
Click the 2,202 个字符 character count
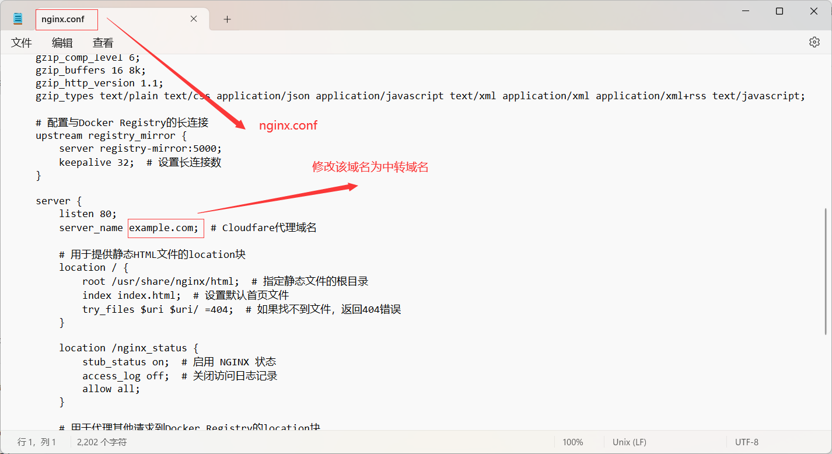[102, 442]
